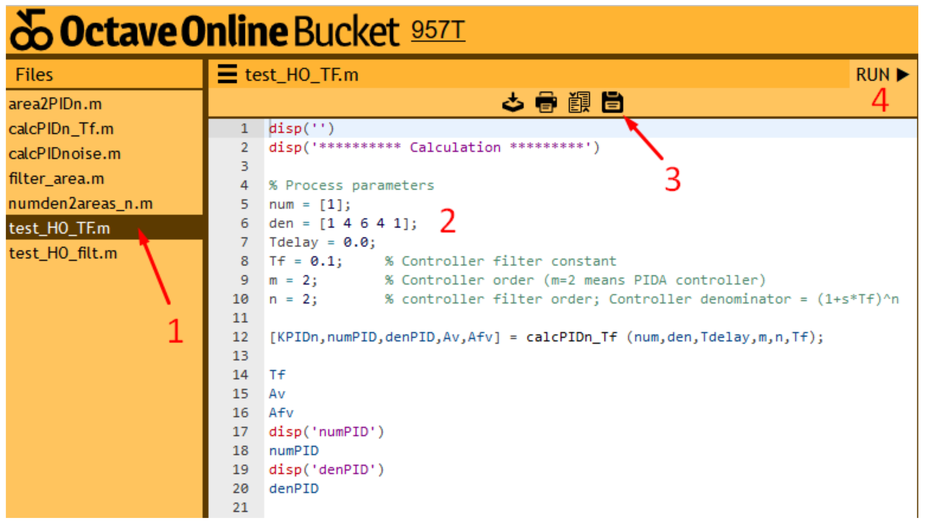Open test_HO_filt.m file
Screen dimensions: 925x525
[x=63, y=253]
